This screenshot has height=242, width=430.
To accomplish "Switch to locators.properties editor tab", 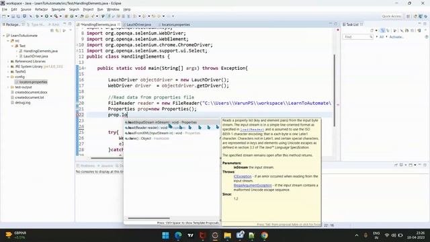I will pos(175,25).
